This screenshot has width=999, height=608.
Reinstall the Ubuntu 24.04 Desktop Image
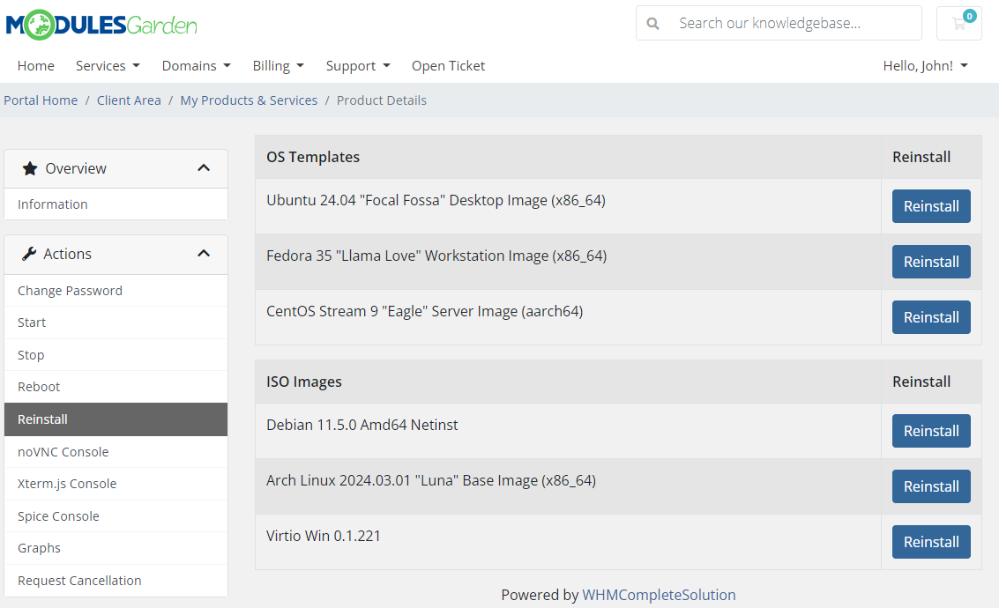(931, 205)
